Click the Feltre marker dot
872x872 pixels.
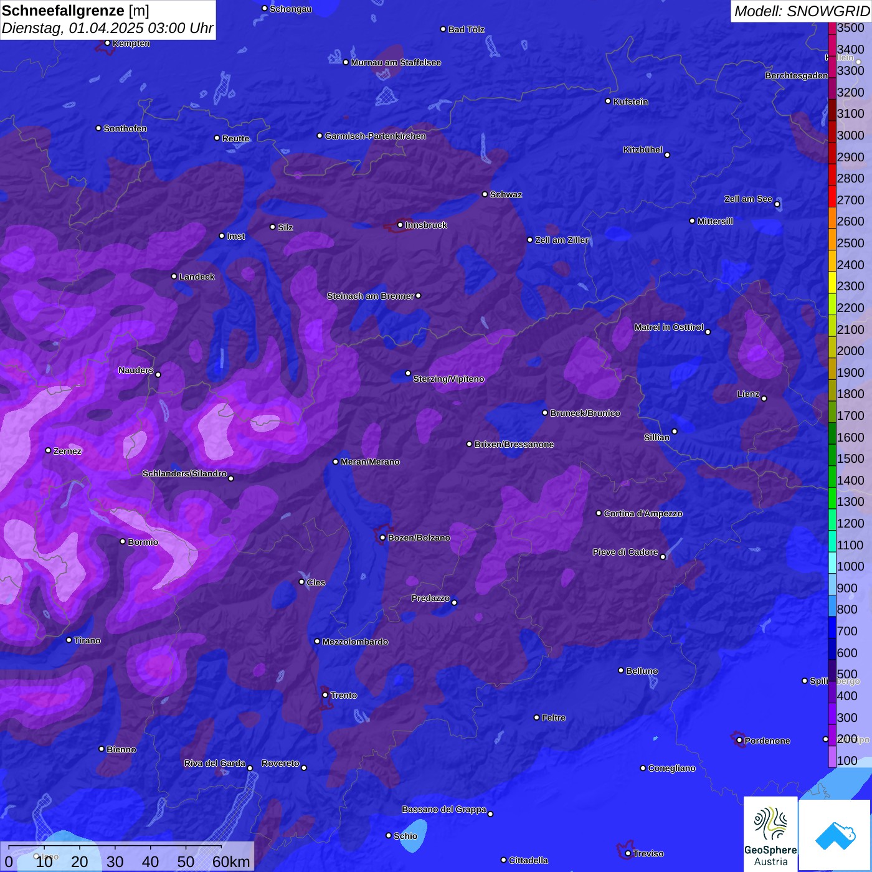536,718
